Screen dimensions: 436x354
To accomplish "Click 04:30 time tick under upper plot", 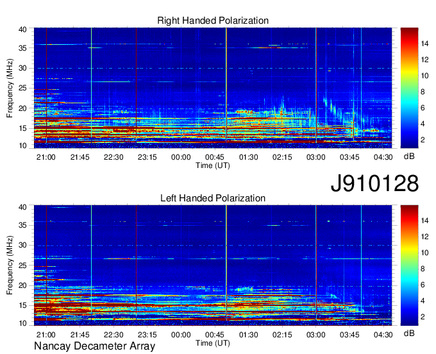I will point(383,157).
